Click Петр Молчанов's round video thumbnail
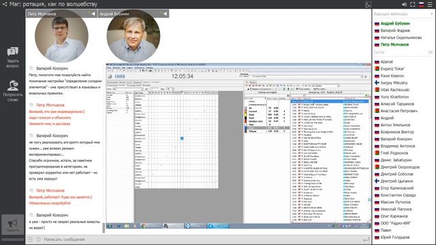 [61, 36]
